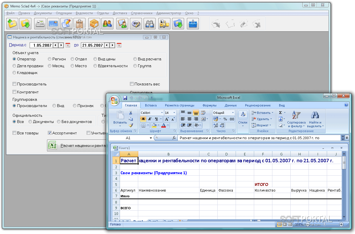Open the Найти и выделить dropdown
This screenshot has height=234, width=355.
click(x=315, y=119)
